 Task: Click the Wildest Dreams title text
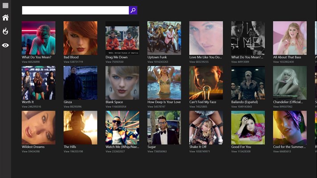tap(33, 147)
